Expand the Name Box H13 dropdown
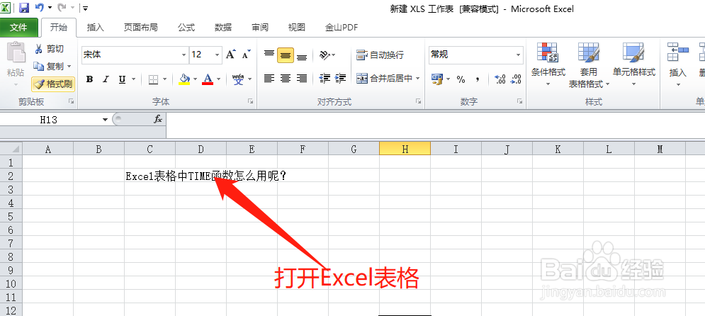This screenshot has width=705, height=316. click(x=105, y=120)
